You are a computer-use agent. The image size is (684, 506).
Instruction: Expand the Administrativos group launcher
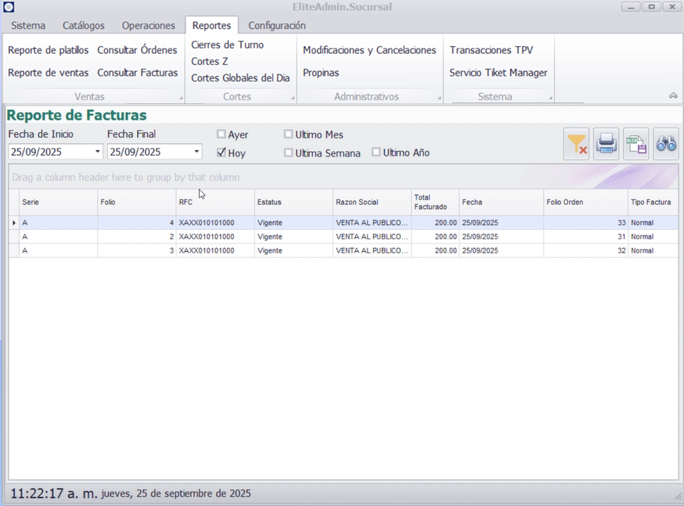(439, 99)
